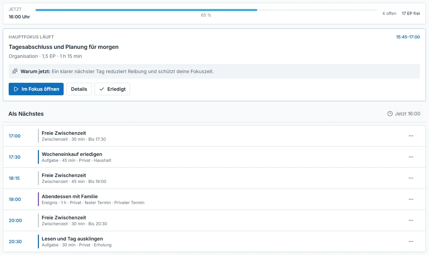The width and height of the screenshot is (429, 255).
Task: Open more options for Wocheneinkauf erledigen
Action: pyautogui.click(x=411, y=157)
